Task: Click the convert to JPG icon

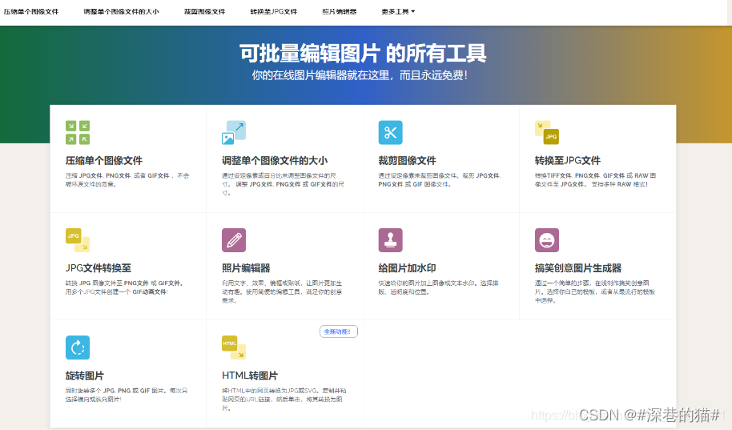Action: [547, 133]
